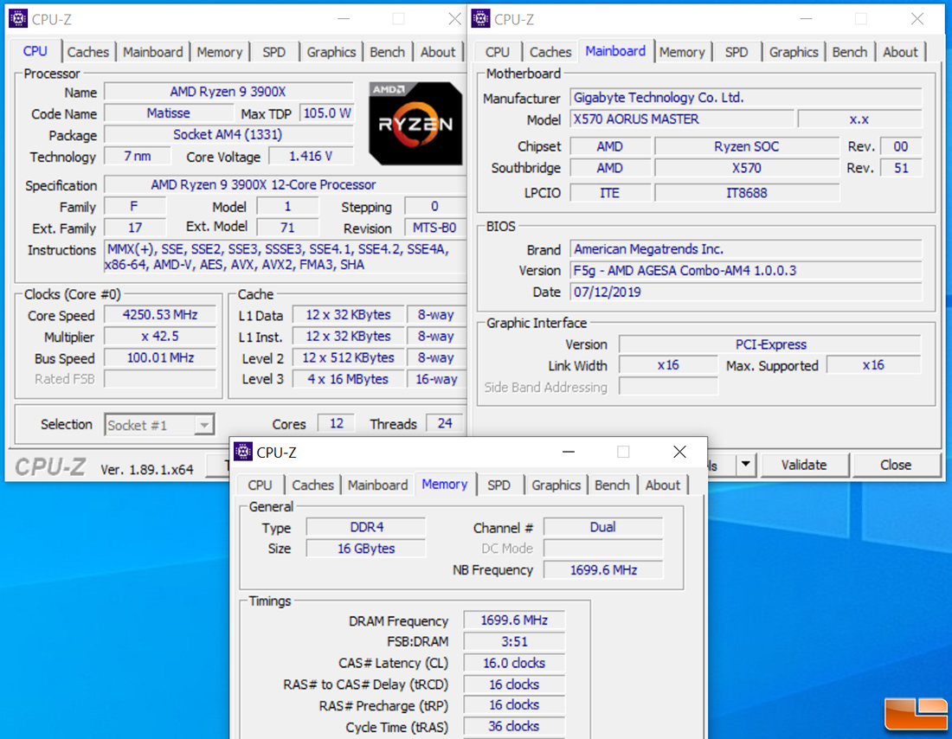Image resolution: width=952 pixels, height=739 pixels.
Task: Select the CPU tab in the Mainboard window
Action: coord(498,52)
